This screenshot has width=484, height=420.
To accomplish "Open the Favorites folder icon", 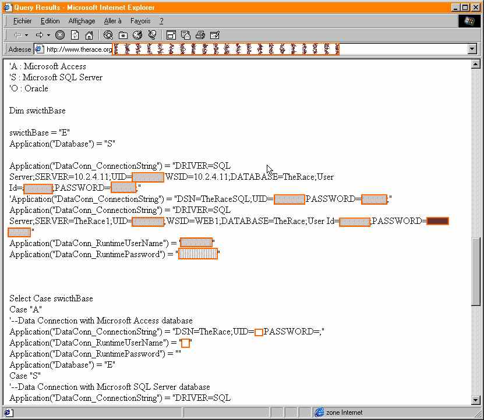I will coord(123,35).
